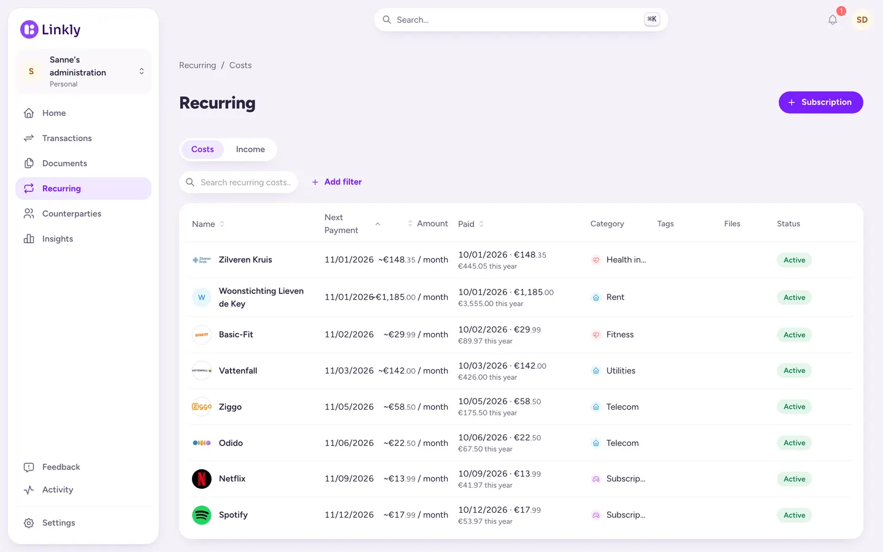Go to Insights in the sidebar
Screen dimensions: 883x552
[x=83, y=239]
